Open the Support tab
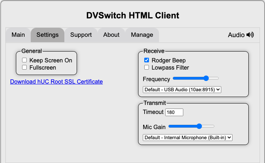This screenshot has width=265, height=163. pyautogui.click(x=81, y=35)
